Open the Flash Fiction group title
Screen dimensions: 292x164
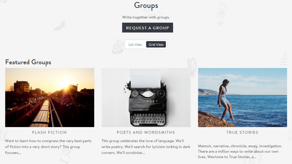coord(49,132)
